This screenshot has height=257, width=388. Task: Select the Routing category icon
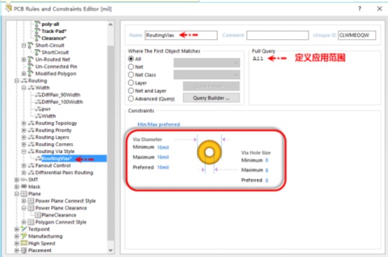(25, 80)
